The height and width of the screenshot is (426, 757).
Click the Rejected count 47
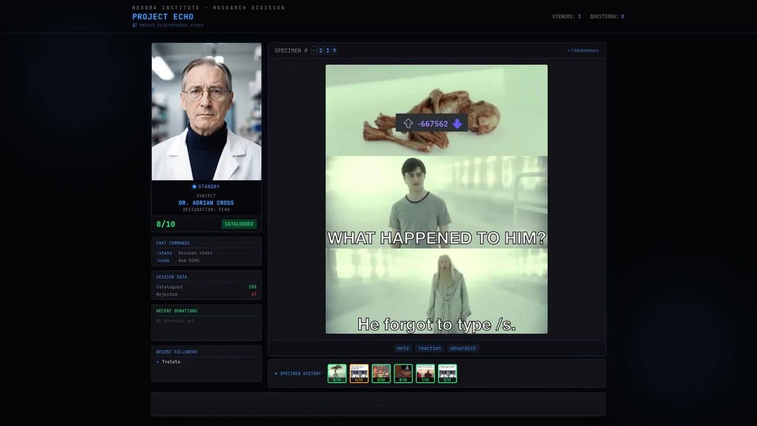pos(254,294)
